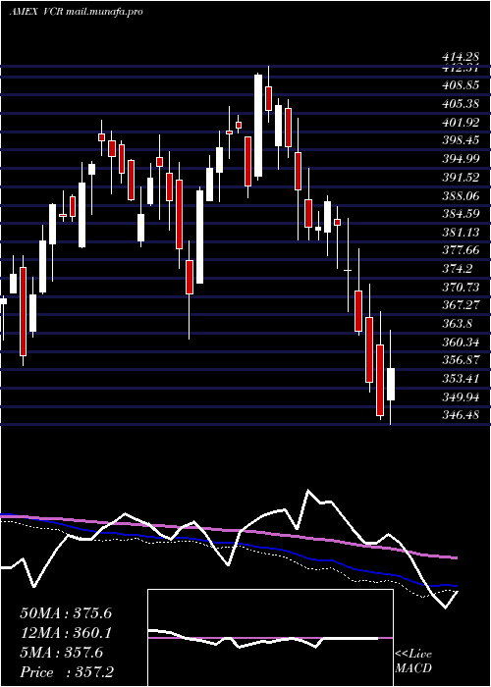Click the 388.06 price axis label
491x687 pixels.
coord(461,196)
